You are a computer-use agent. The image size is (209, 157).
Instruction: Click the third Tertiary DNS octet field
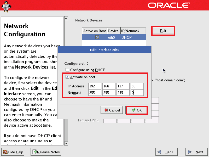pyautogui.click(x=138, y=121)
